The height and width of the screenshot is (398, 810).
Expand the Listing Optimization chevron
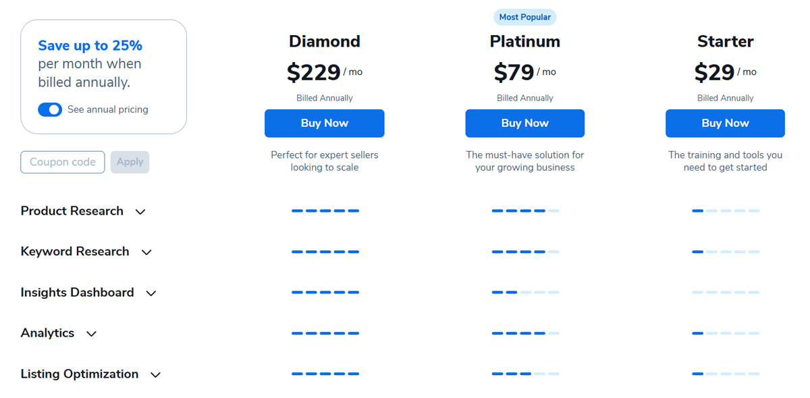pos(156,375)
